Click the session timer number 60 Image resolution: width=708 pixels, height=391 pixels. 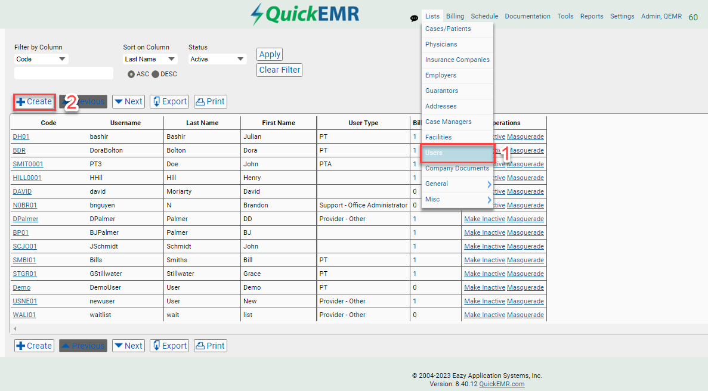pos(693,18)
